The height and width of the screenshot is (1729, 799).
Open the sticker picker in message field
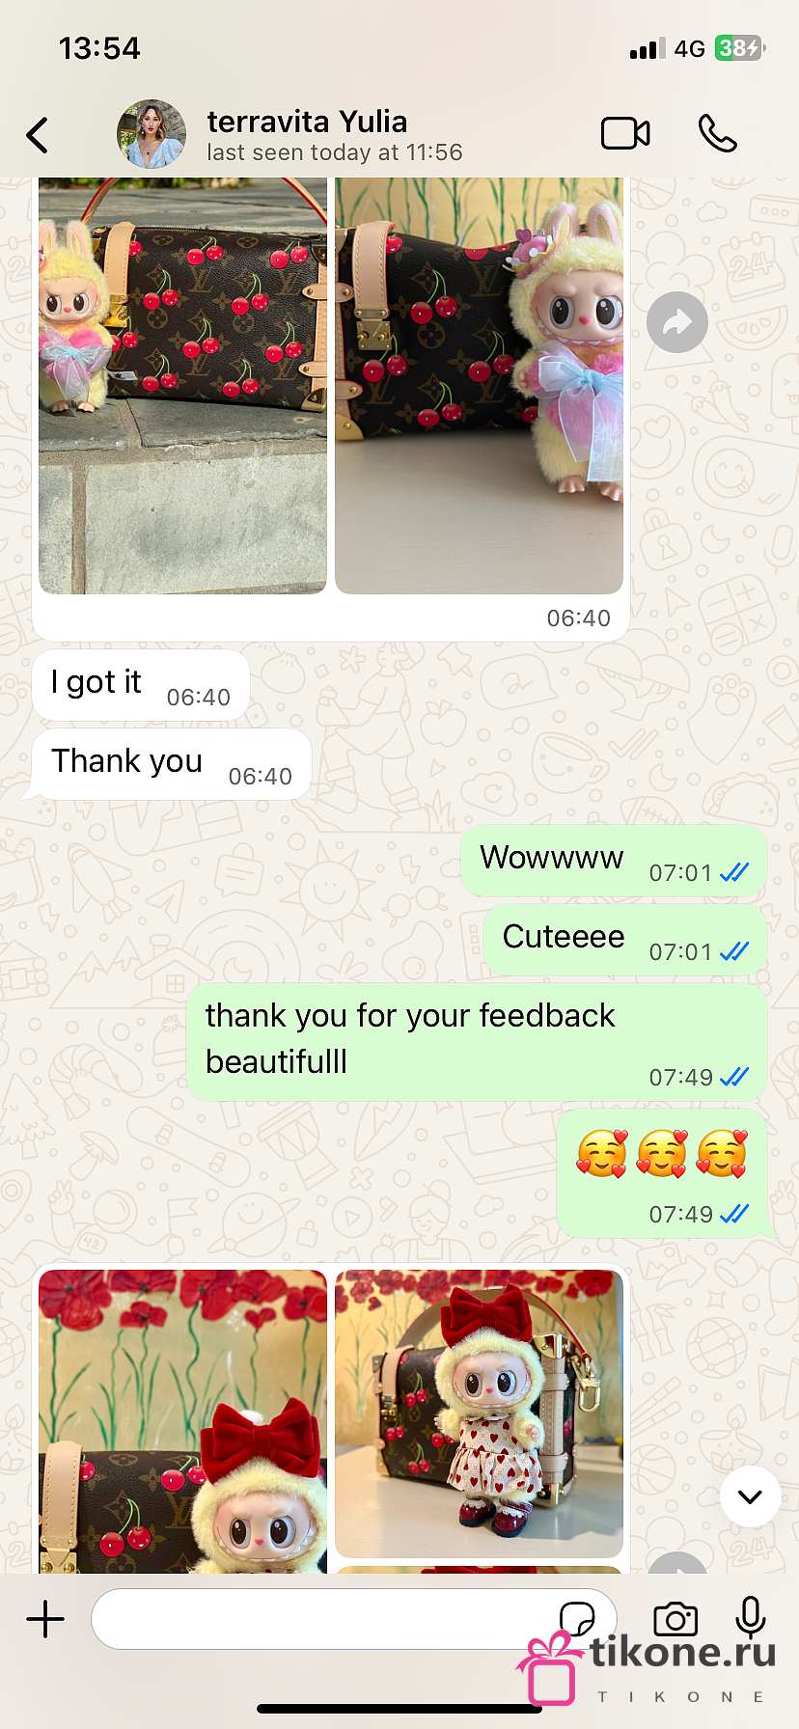pyautogui.click(x=576, y=1619)
